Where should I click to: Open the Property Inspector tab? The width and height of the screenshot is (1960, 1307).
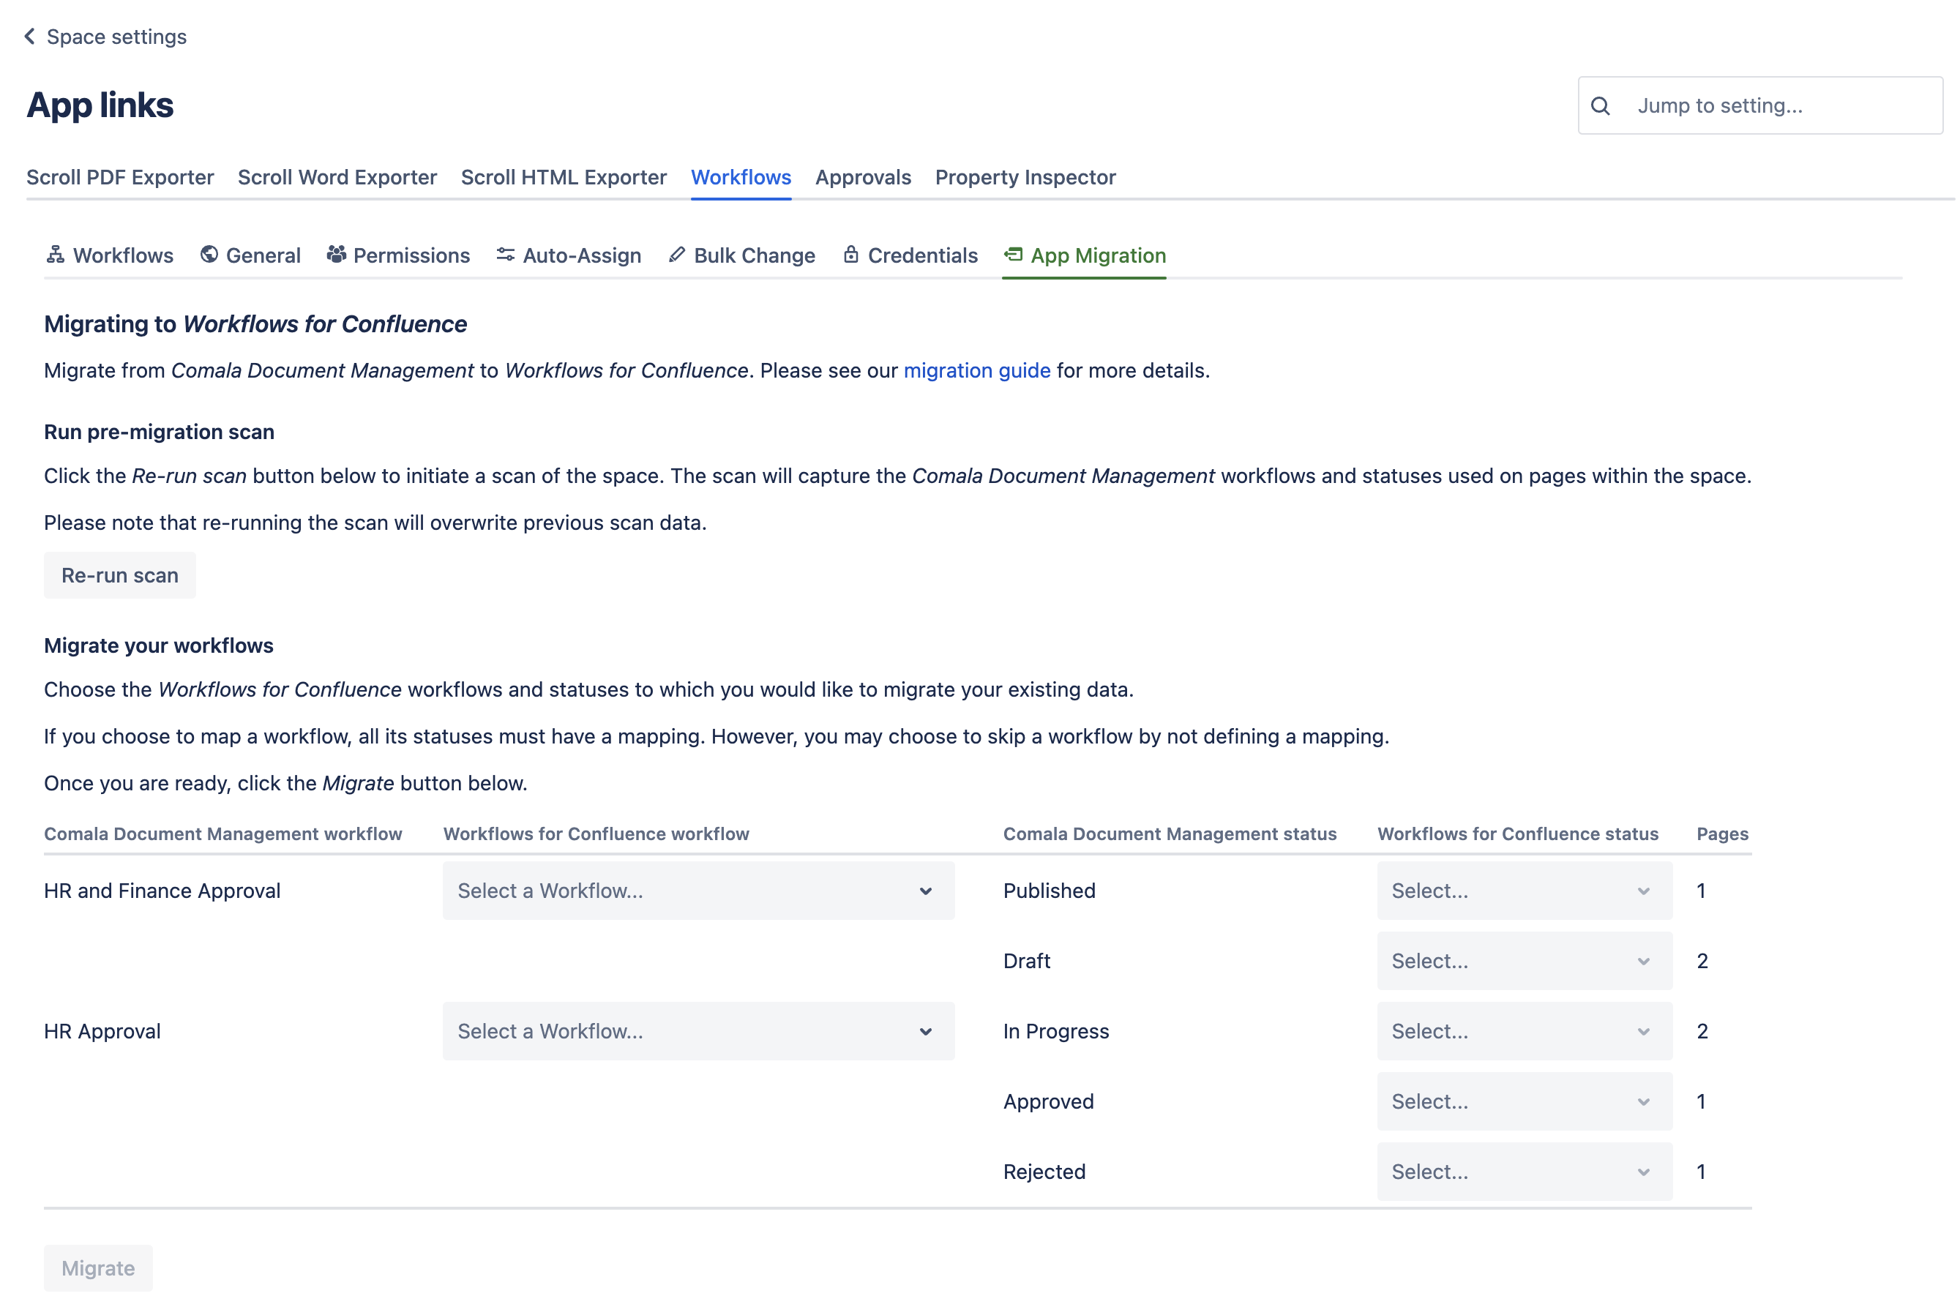coord(1025,176)
